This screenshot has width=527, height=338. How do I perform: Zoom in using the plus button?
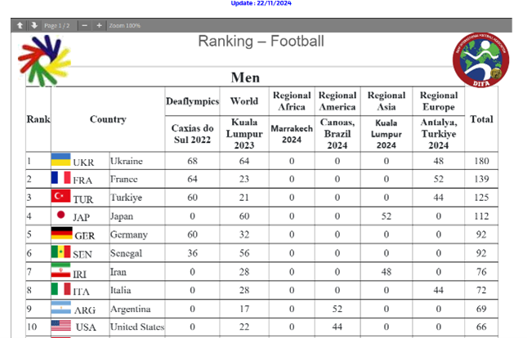[x=99, y=25]
